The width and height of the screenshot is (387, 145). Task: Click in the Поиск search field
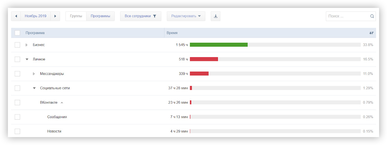[347, 16]
